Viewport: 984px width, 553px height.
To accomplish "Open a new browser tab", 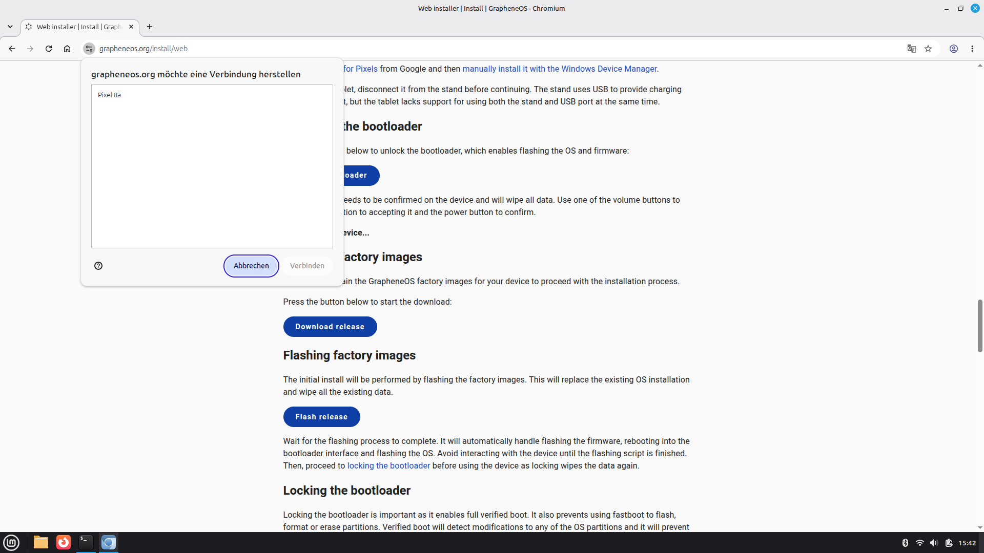I will (150, 27).
